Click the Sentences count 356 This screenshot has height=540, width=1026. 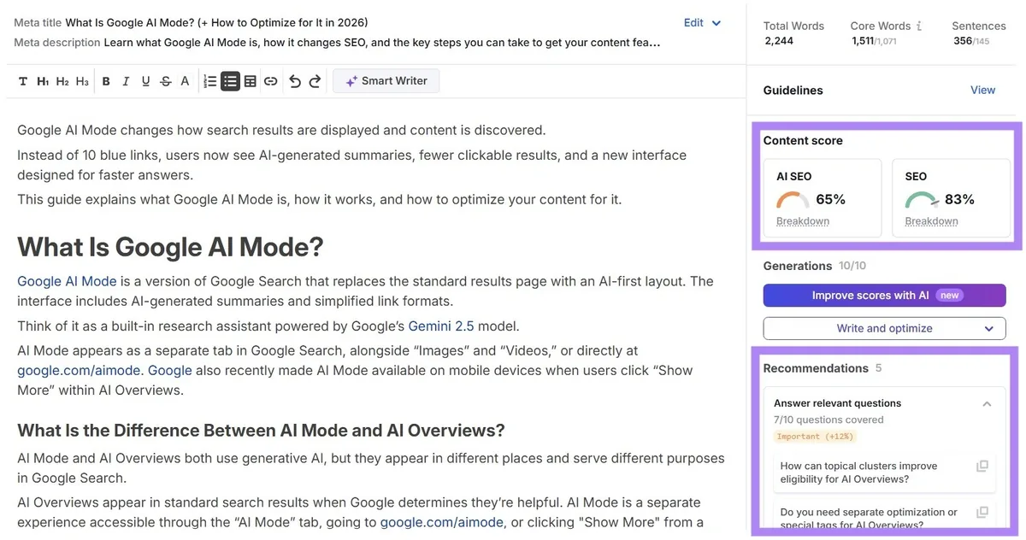click(961, 41)
